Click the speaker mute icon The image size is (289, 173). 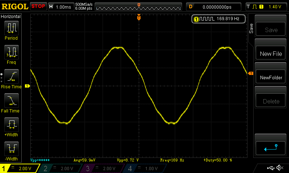coord(279,168)
